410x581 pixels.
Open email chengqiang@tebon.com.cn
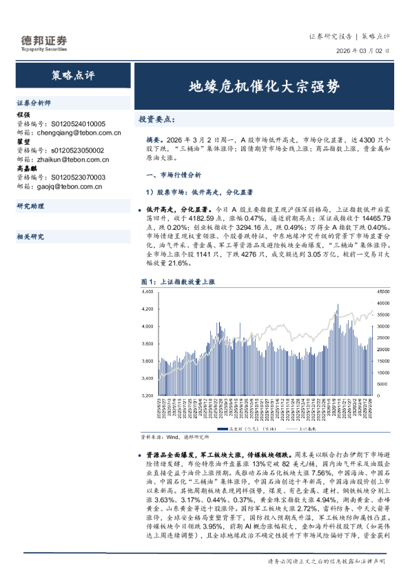[x=79, y=132]
